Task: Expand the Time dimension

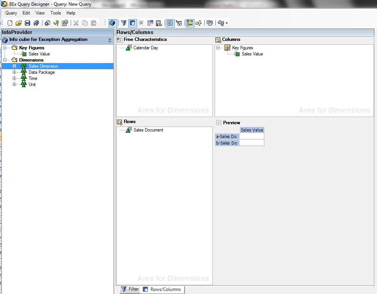Action: pyautogui.click(x=15, y=78)
